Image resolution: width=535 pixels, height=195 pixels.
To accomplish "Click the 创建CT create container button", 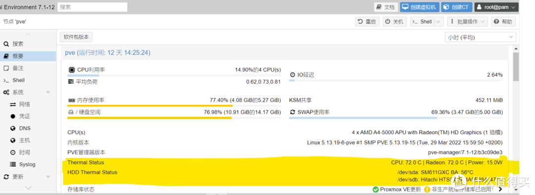I will (x=457, y=7).
